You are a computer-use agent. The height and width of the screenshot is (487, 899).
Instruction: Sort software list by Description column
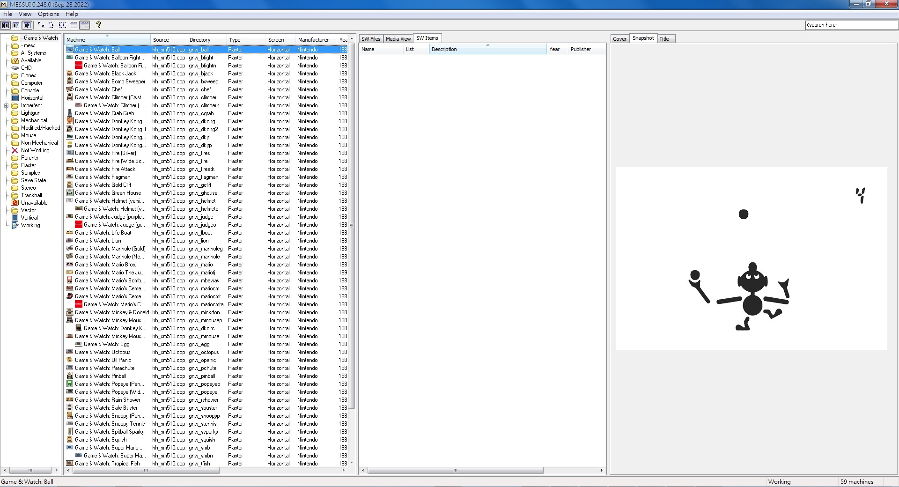488,49
